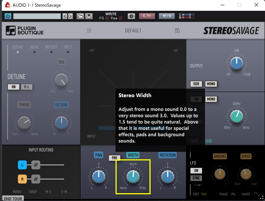Open the hamburger preset menu
The height and width of the screenshot is (201, 265).
tap(89, 31)
